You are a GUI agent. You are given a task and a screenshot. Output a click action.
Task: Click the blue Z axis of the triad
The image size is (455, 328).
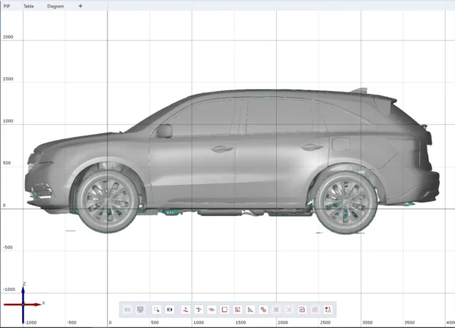[x=23, y=305]
